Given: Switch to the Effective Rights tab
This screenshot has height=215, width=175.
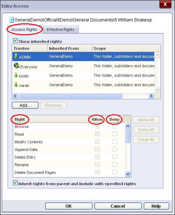Looking at the screenshot, I should coord(61,29).
